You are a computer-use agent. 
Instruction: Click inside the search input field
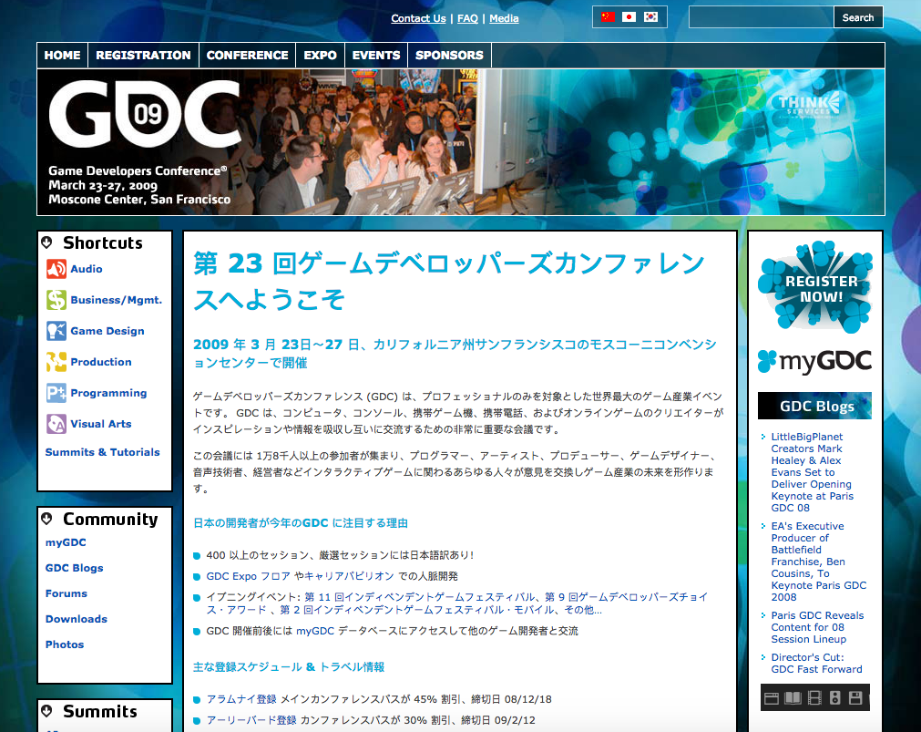tap(762, 16)
